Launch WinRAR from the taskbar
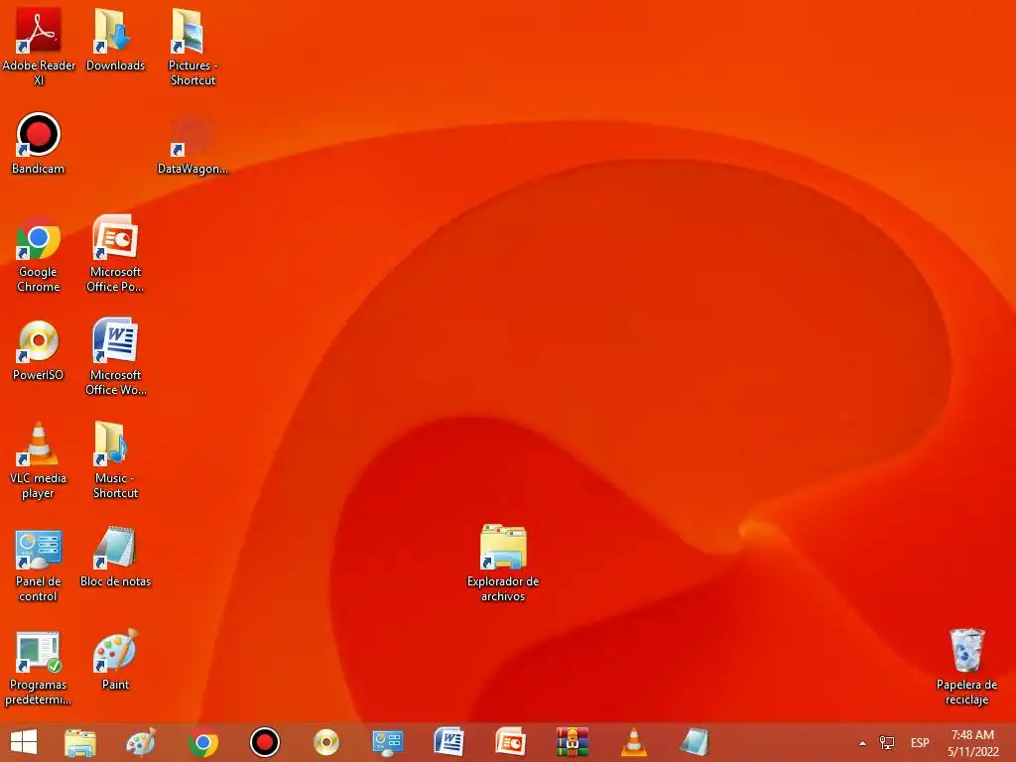The image size is (1016, 762). tap(572, 742)
